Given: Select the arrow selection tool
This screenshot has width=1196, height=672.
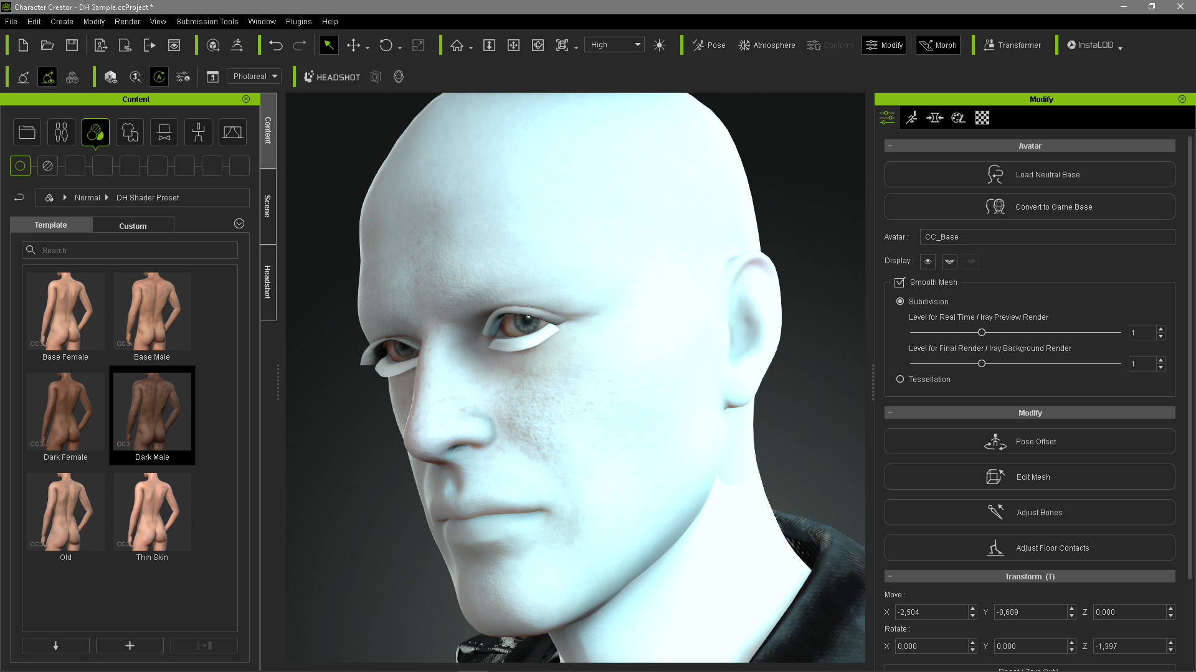Looking at the screenshot, I should 328,45.
